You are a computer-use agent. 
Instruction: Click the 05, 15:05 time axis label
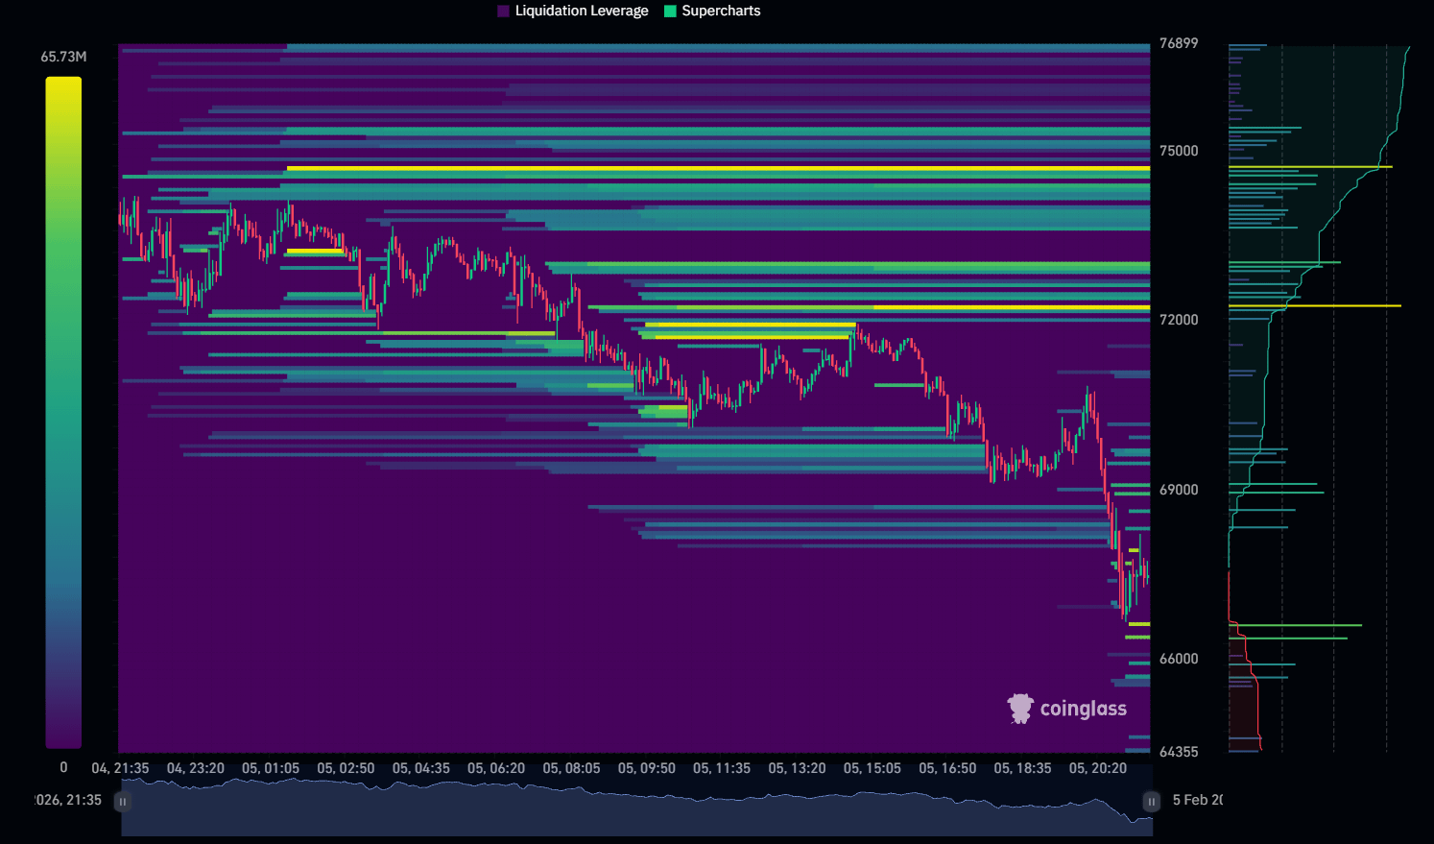pos(872,768)
